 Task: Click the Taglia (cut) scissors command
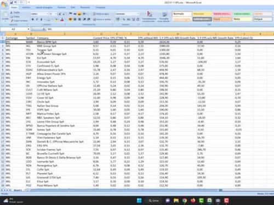[15, 13]
